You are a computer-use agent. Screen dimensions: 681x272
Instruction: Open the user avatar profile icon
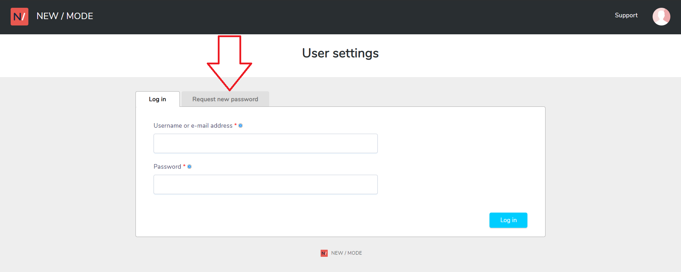click(661, 17)
